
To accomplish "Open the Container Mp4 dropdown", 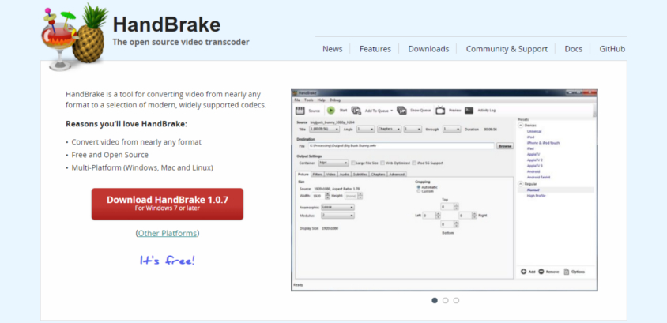I will (x=333, y=163).
